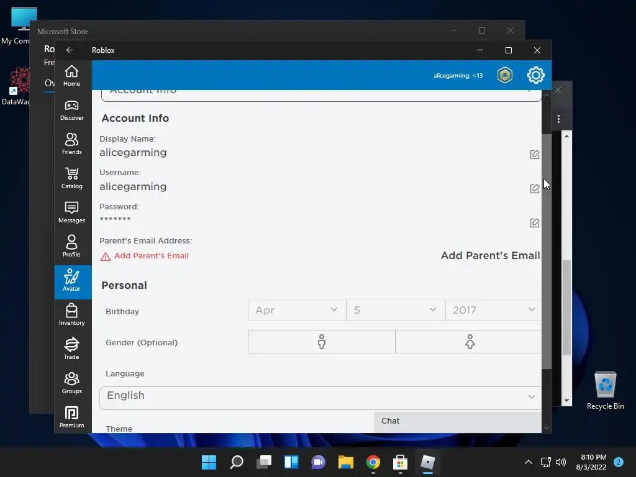Open Groups in the sidebar
Screen dimensions: 636x477
[72, 383]
